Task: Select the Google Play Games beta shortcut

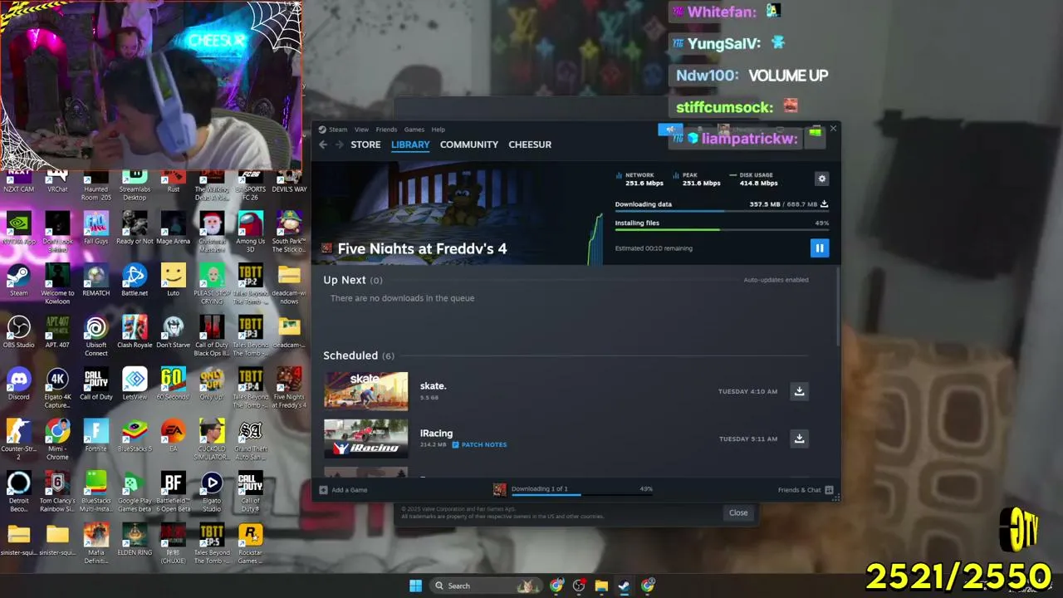Action: point(135,493)
